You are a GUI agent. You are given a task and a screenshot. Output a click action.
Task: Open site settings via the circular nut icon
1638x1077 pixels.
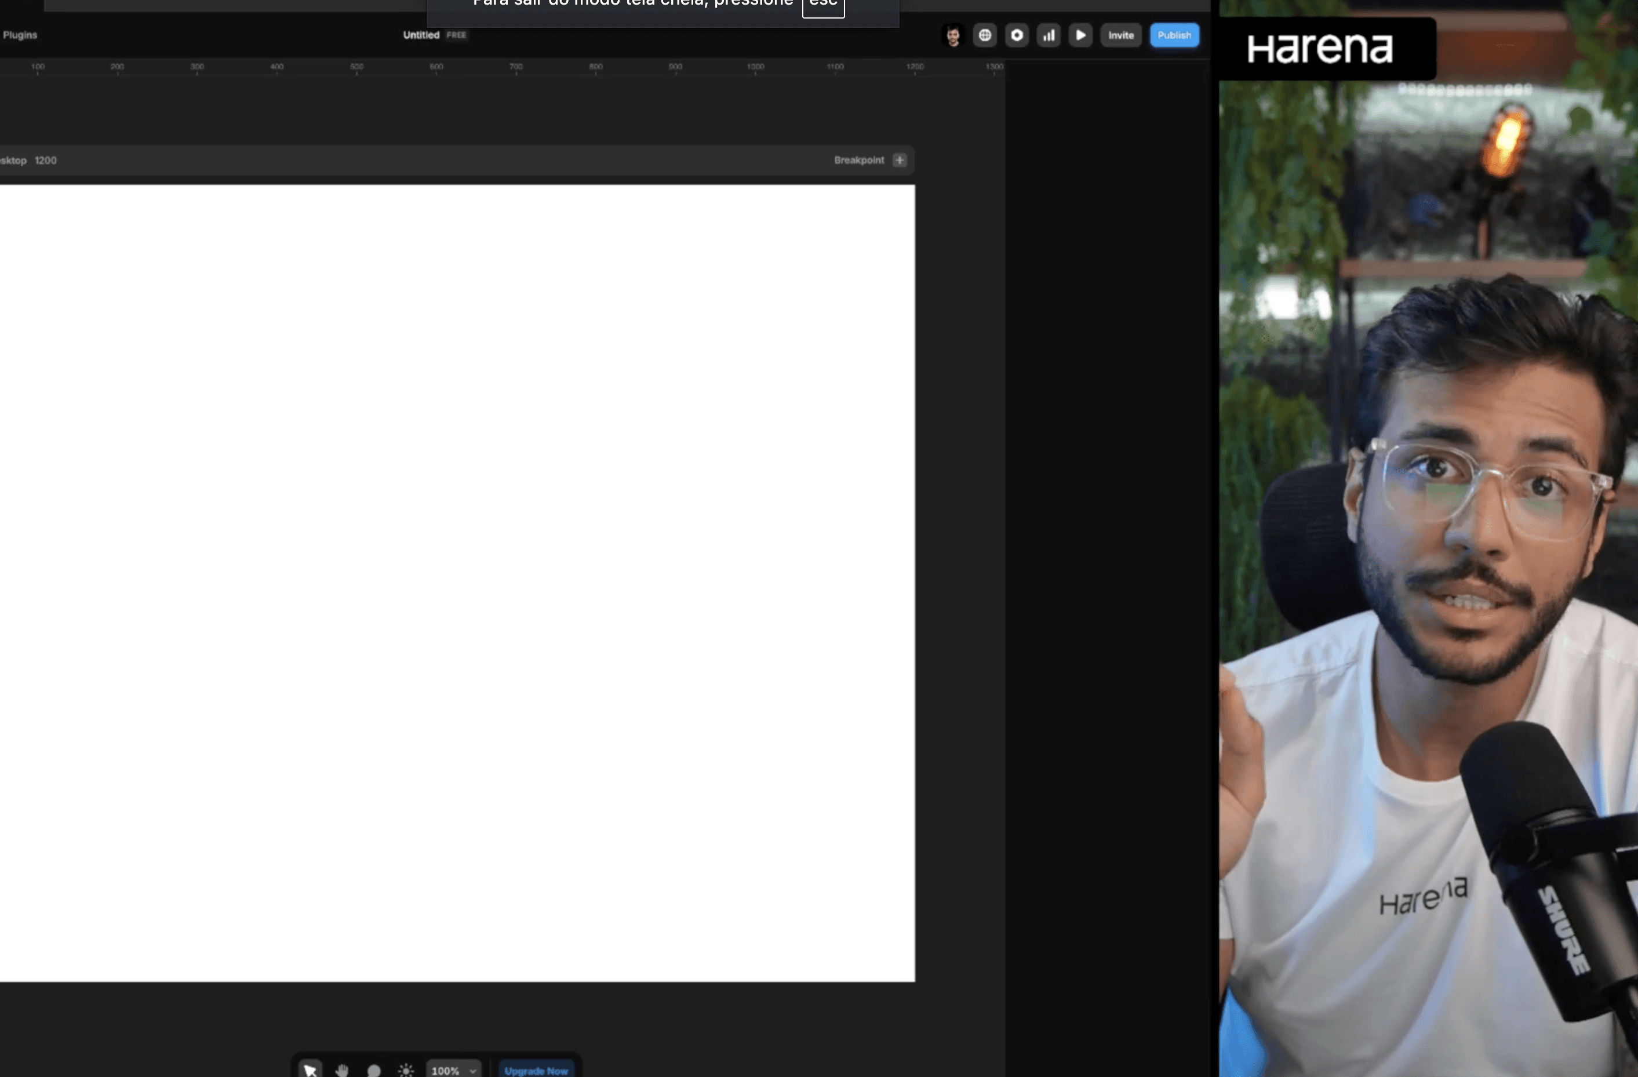point(1017,35)
